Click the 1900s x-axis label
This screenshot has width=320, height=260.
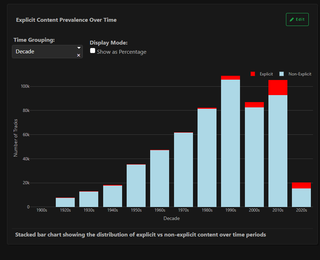point(42,210)
